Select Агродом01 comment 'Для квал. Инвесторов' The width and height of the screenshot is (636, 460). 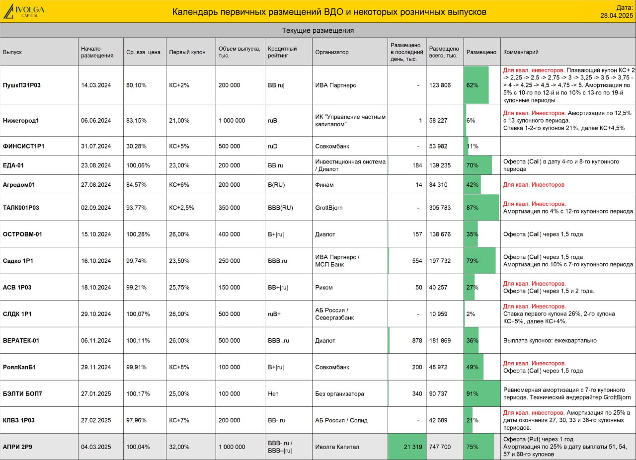click(x=534, y=185)
